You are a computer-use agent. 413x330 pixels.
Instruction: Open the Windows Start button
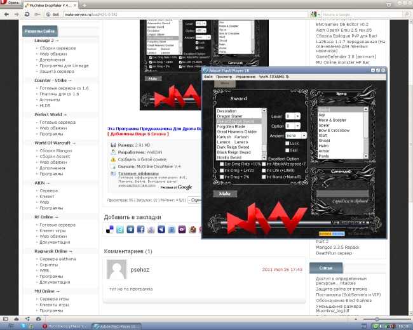pos(10,326)
